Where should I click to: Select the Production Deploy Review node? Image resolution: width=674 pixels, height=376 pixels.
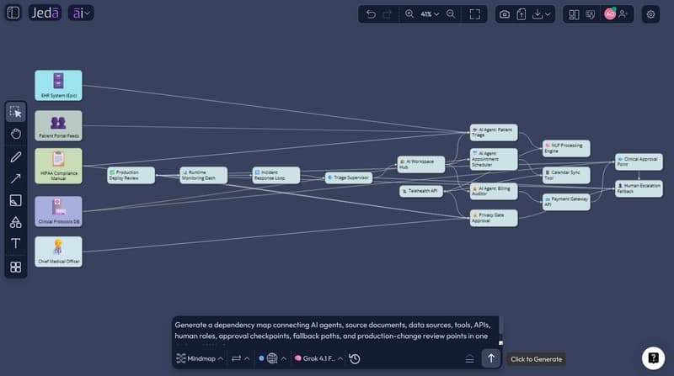(131, 175)
